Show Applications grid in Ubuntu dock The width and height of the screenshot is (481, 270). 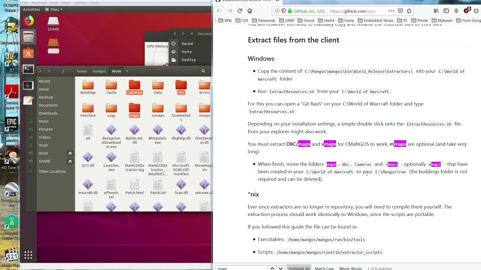pos(28,255)
